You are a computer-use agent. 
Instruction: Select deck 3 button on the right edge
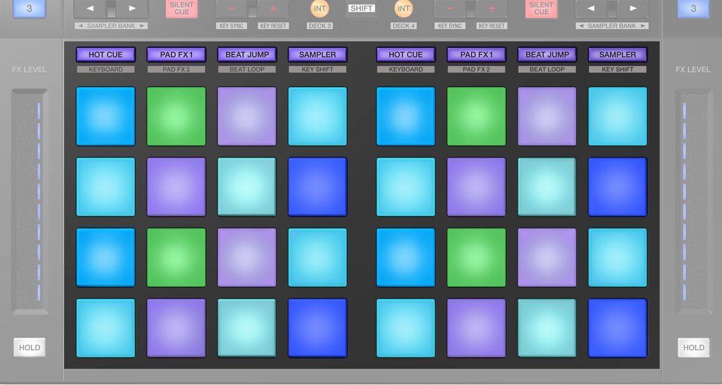coord(694,9)
